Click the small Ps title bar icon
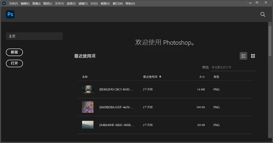Image resolution: width=273 pixels, height=143 pixels. (x=4, y=3)
